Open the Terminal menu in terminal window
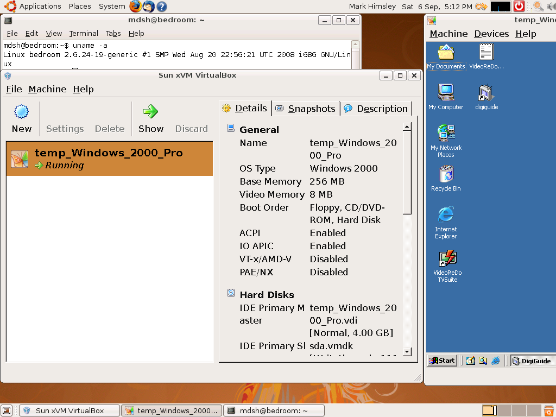556x417 pixels. (x=84, y=33)
